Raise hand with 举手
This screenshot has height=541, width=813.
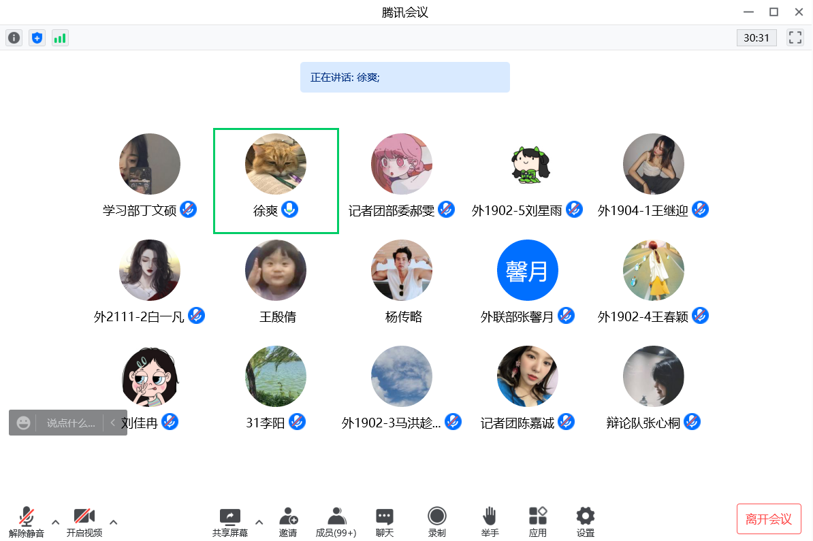point(490,523)
